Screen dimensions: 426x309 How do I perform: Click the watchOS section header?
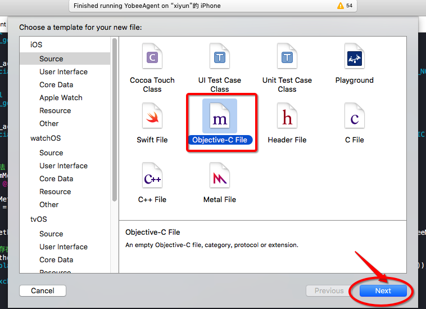click(x=46, y=138)
